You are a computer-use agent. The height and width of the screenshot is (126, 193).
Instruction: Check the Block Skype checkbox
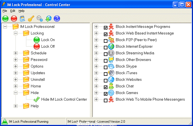pos(105,67)
